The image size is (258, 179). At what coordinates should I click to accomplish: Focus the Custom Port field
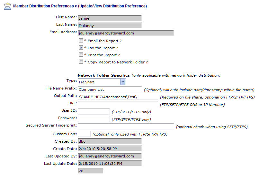tap(84, 134)
